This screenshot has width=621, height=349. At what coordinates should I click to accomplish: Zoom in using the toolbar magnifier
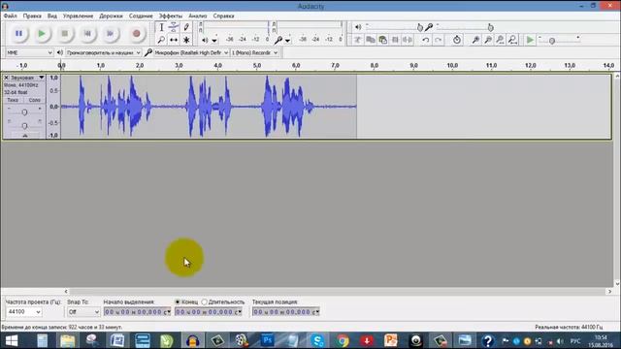coord(475,40)
